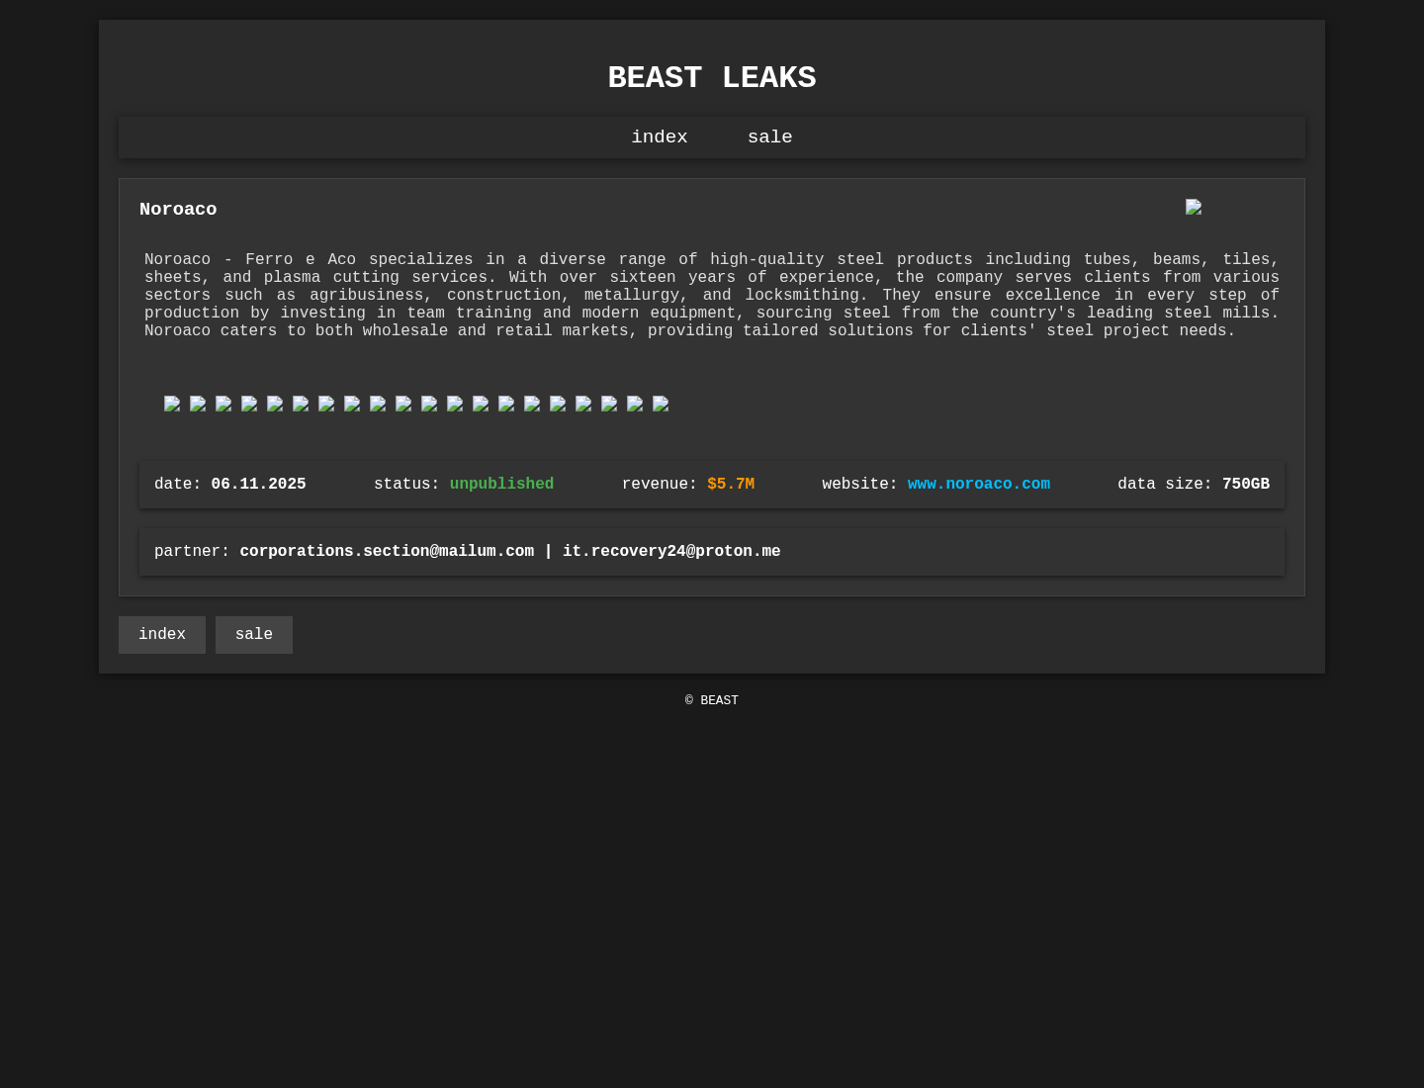1424x1088 pixels.
Task: Click the data size value 750GB
Action: pyautogui.click(x=1246, y=485)
